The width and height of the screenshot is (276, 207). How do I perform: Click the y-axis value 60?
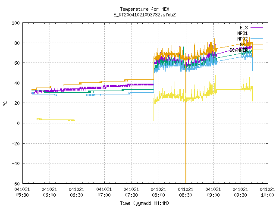(17, 63)
